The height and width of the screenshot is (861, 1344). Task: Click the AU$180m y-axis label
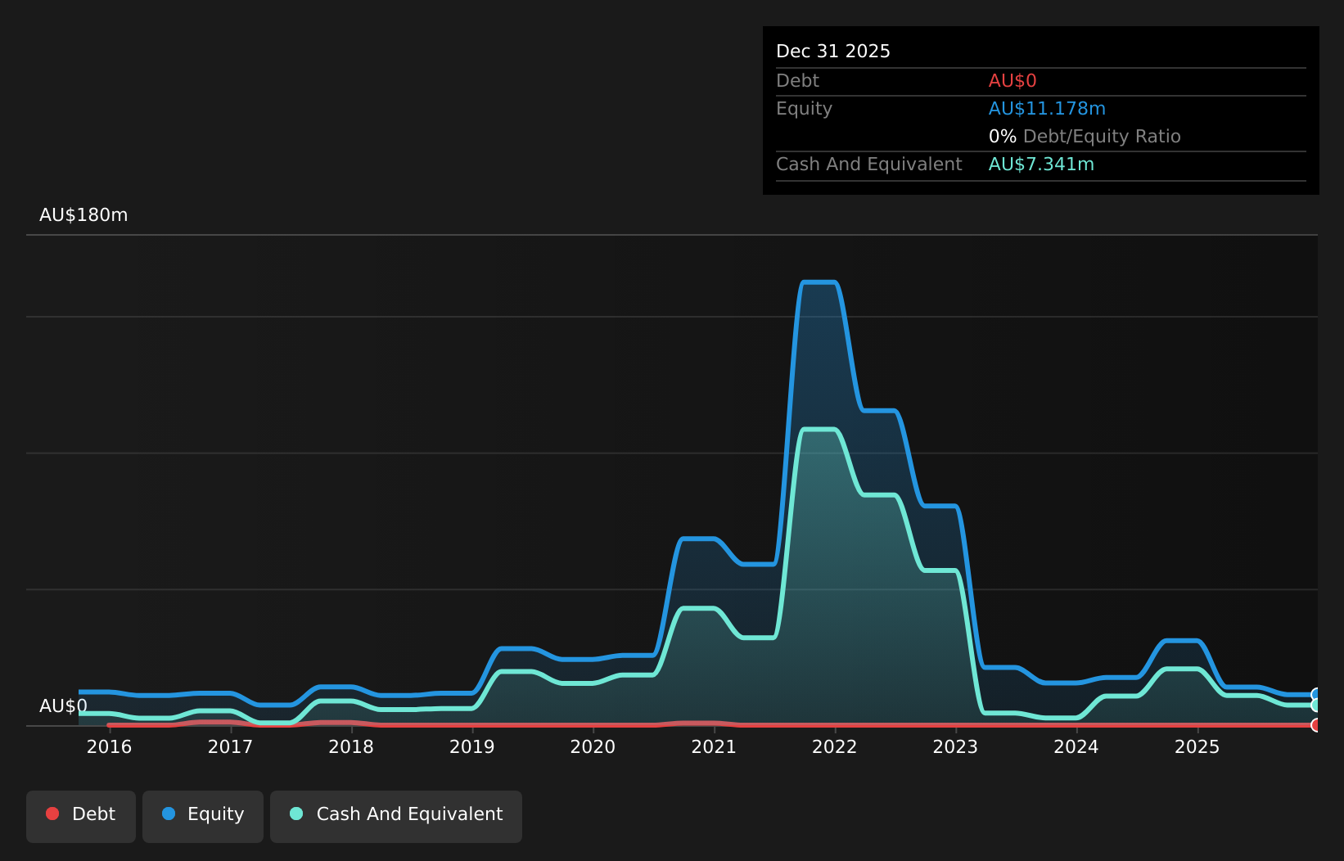pyautogui.click(x=83, y=215)
